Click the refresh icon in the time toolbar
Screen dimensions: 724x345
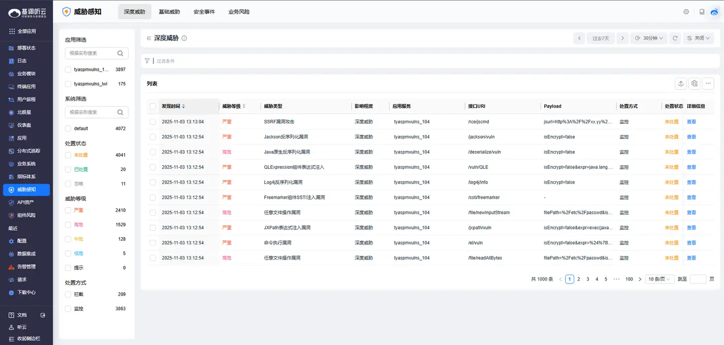(x=676, y=38)
